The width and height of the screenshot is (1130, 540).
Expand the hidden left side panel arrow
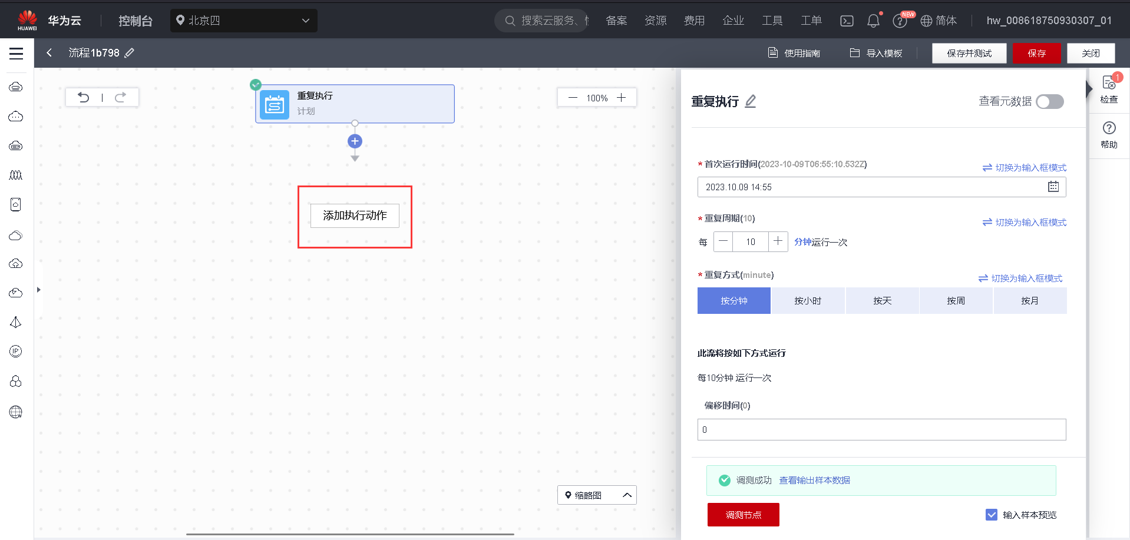[38, 289]
